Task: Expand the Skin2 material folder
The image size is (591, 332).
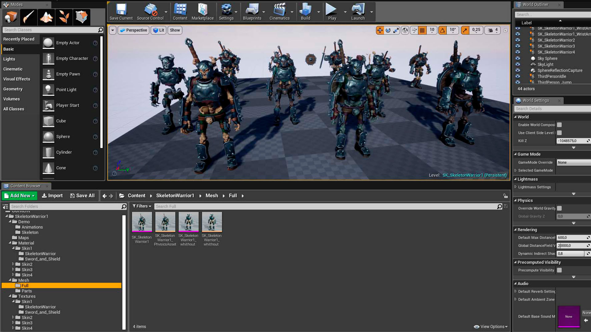Action: pos(13,264)
